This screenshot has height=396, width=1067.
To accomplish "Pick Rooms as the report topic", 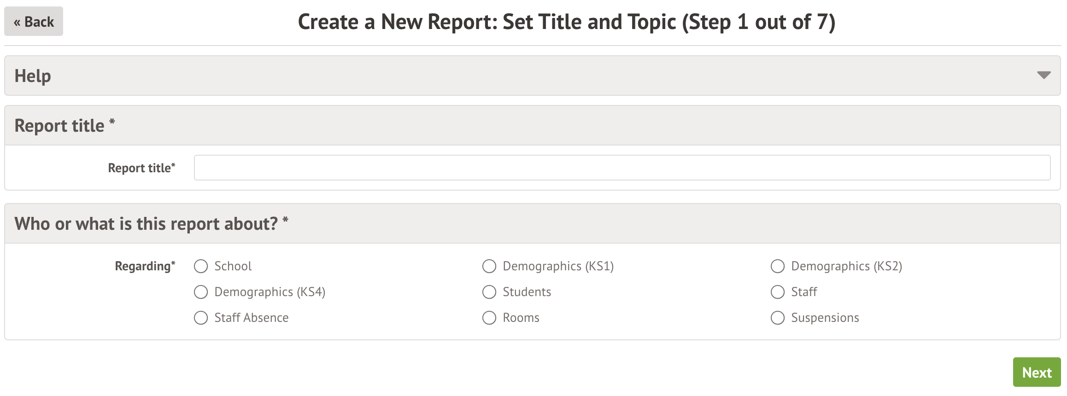I will click(489, 318).
